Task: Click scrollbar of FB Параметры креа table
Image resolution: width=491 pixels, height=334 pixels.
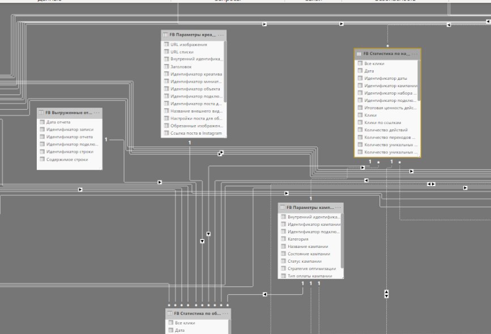Action: pyautogui.click(x=225, y=71)
